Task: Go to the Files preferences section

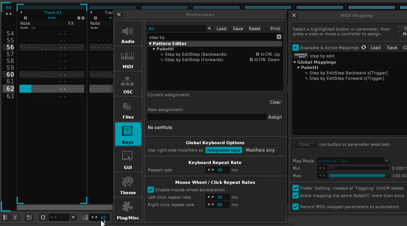Action: point(128,109)
